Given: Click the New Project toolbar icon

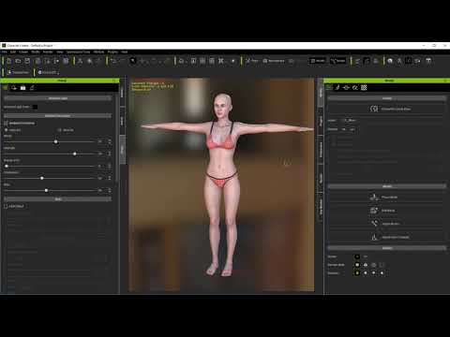Looking at the screenshot, I should click(9, 61).
